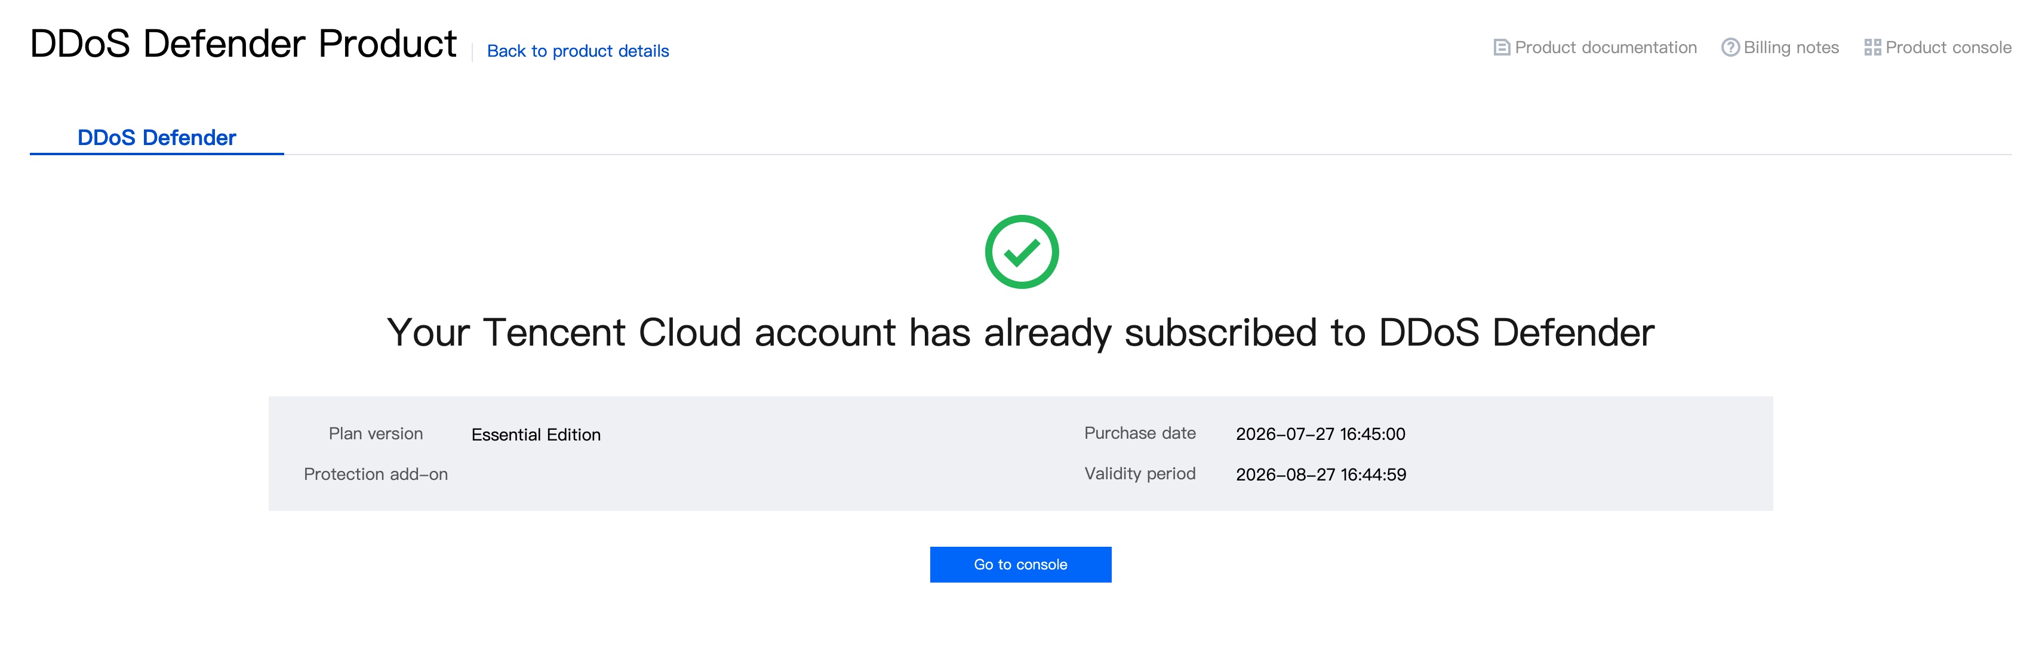Click the Billing notes question-mark icon
Image resolution: width=2036 pixels, height=653 pixels.
point(1730,47)
